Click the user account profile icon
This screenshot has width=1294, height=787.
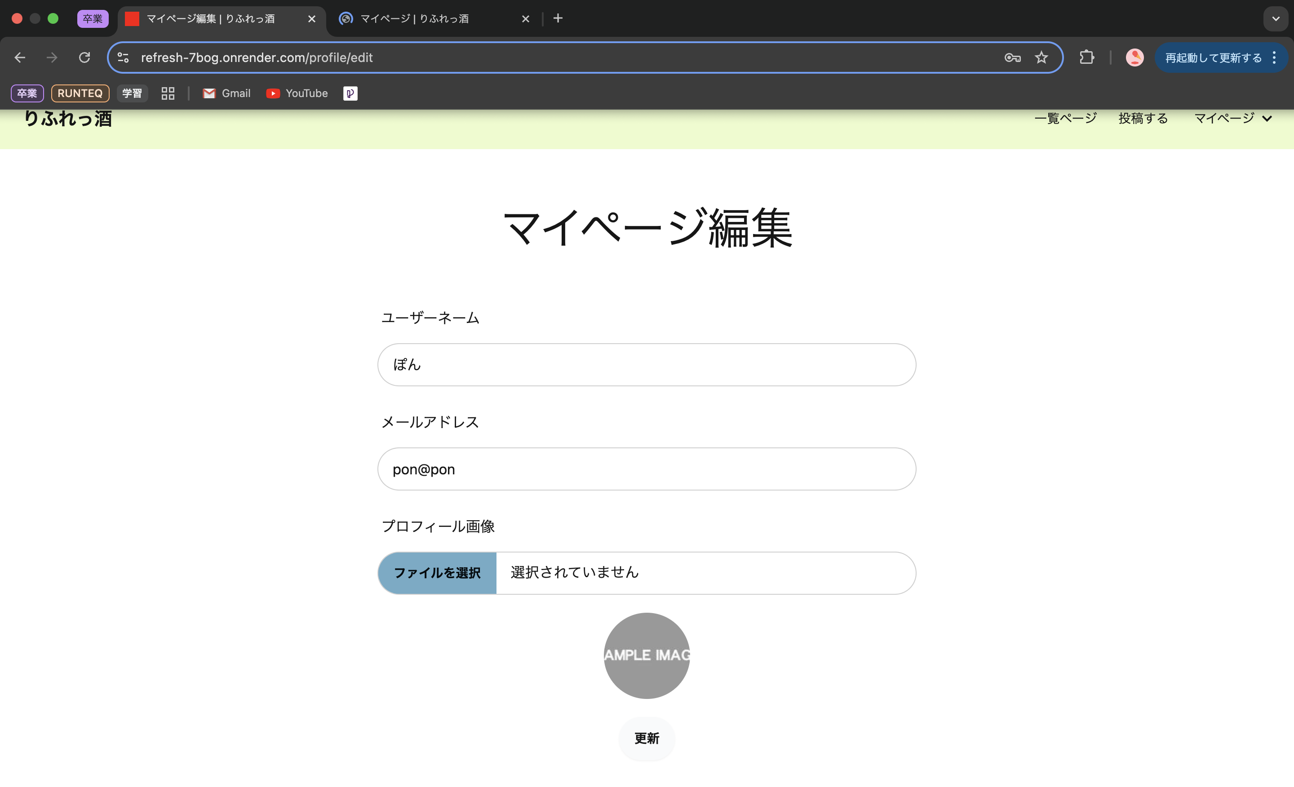tap(1134, 57)
